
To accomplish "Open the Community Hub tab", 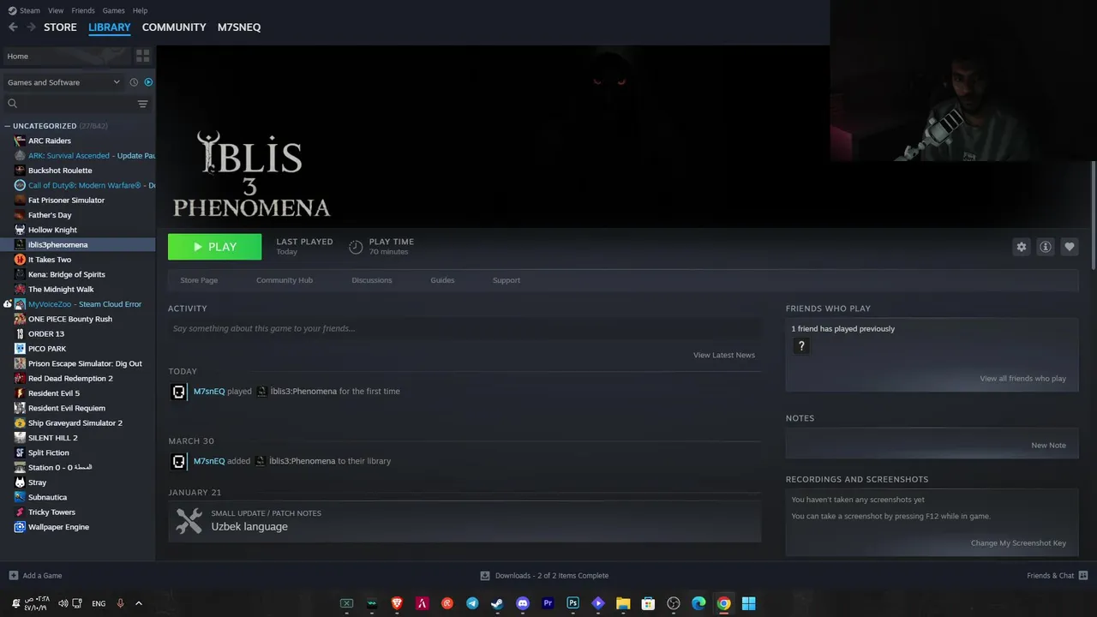I will coord(285,280).
